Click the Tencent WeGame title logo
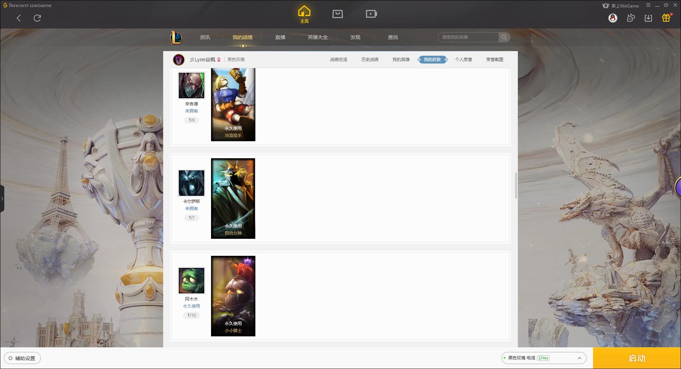The image size is (681, 369). pyautogui.click(x=27, y=5)
